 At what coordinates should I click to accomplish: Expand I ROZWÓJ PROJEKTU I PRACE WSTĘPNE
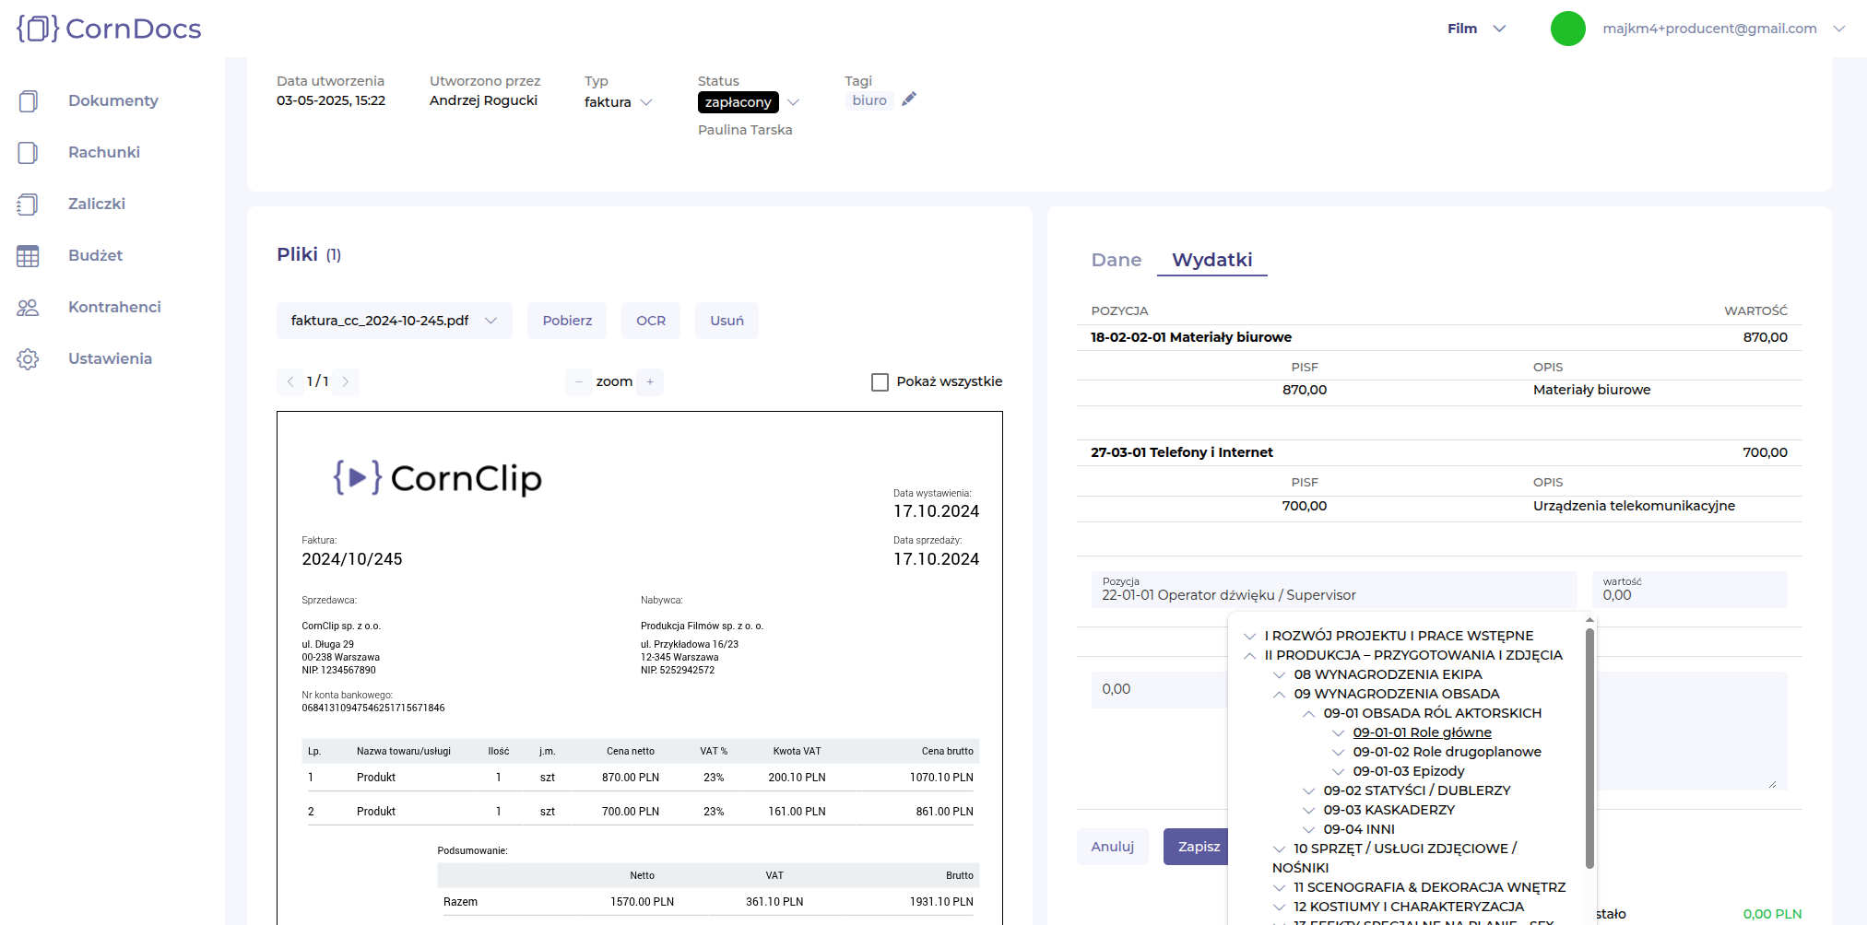tap(1249, 636)
